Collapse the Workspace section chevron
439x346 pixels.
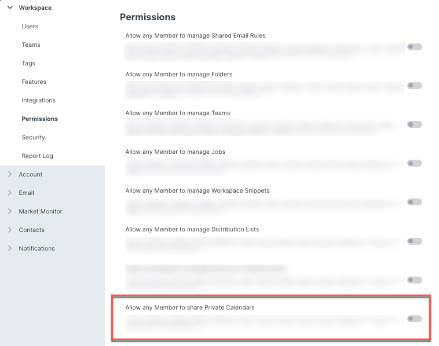pos(10,8)
